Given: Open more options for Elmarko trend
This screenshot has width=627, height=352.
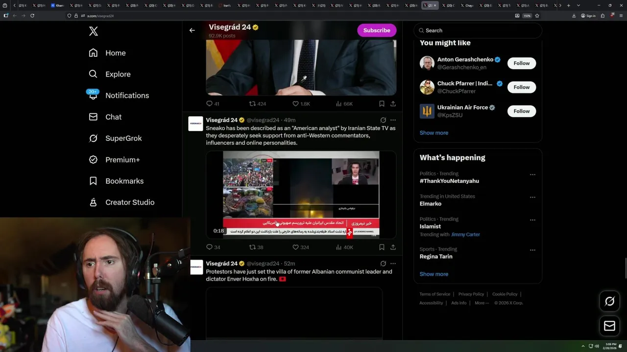Looking at the screenshot, I should click(x=532, y=198).
